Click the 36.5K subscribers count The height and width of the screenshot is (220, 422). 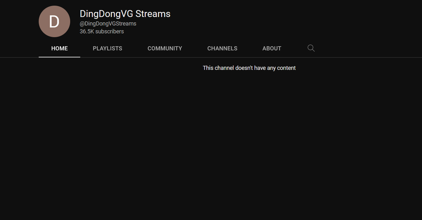point(102,31)
